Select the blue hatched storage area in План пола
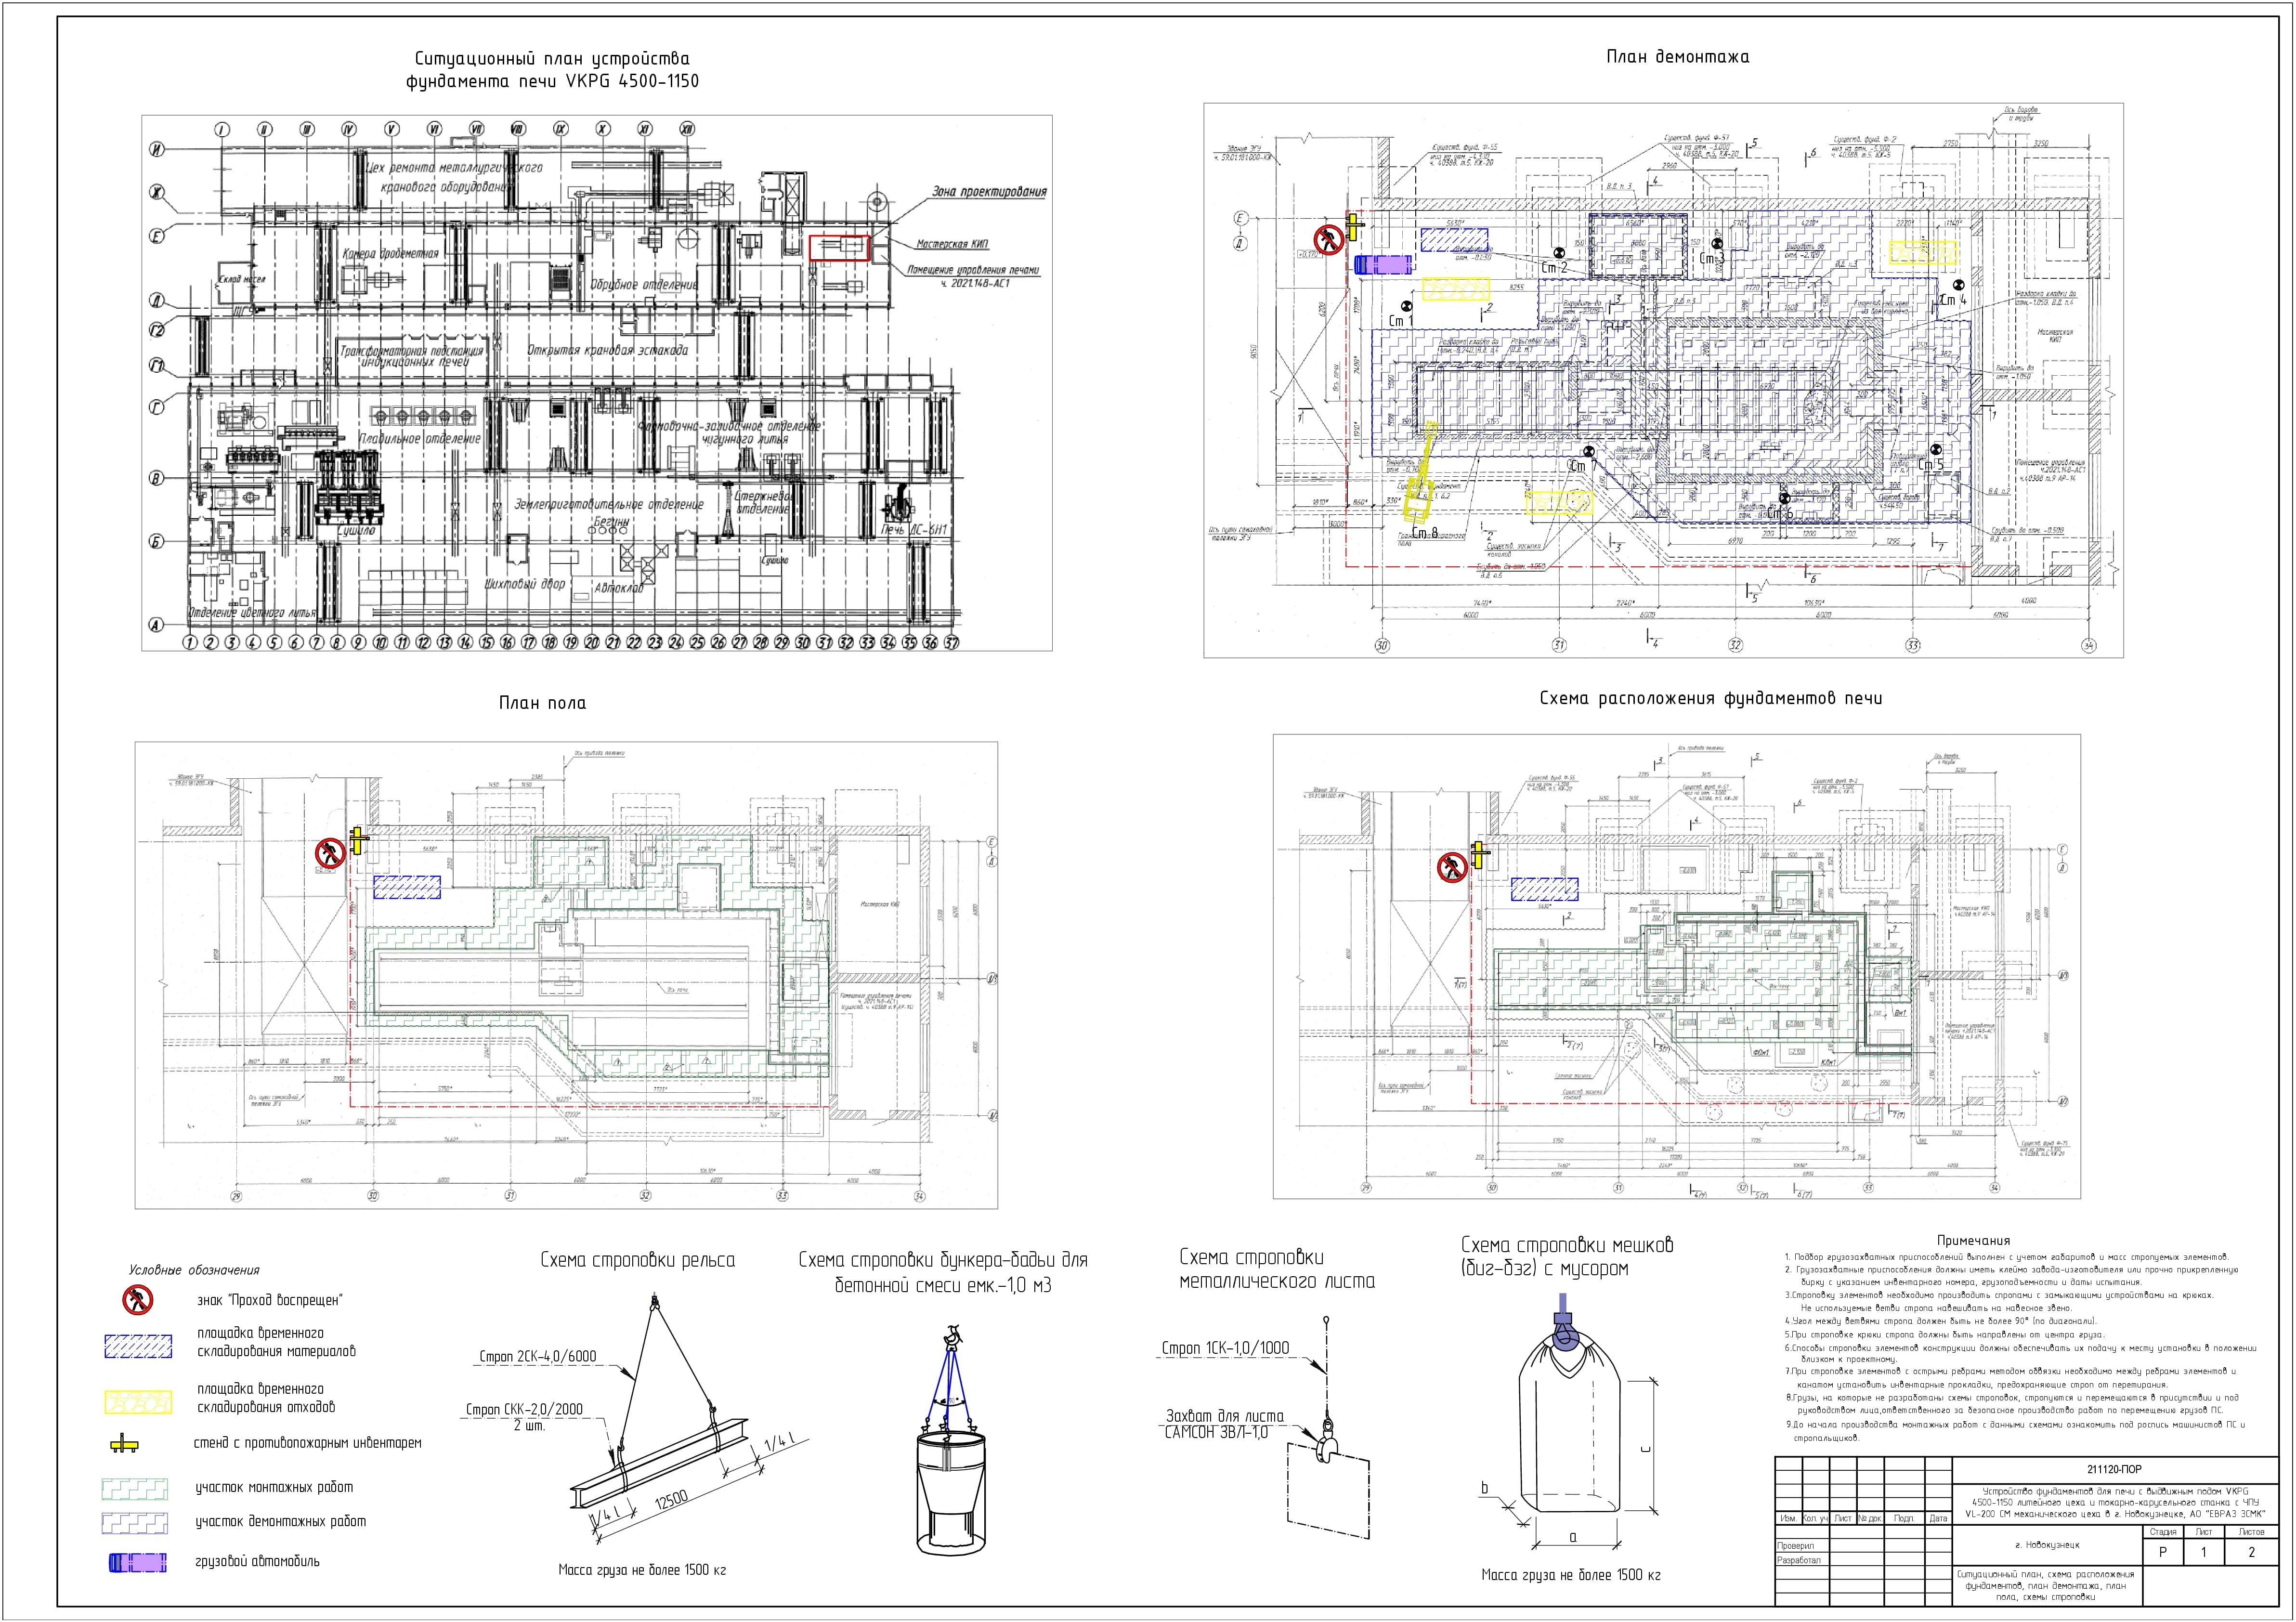 (x=407, y=887)
